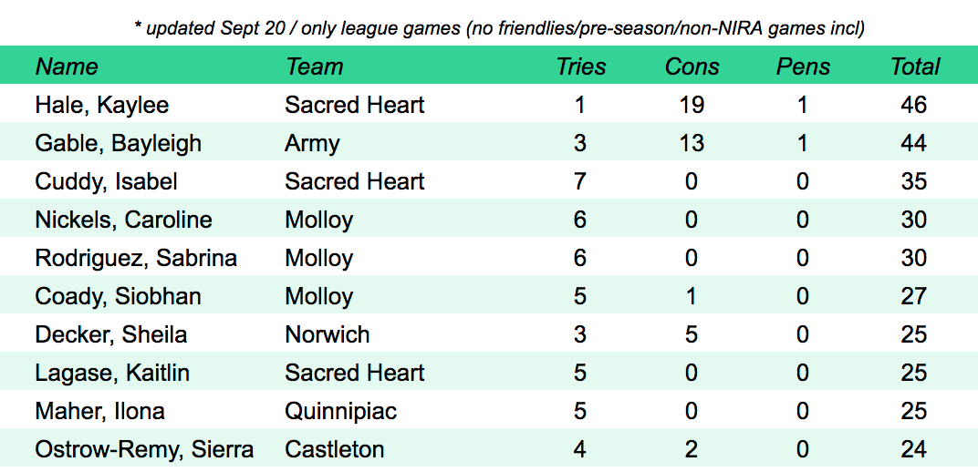Image resolution: width=978 pixels, height=472 pixels.
Task: Click the Cuddy, Isabel row name
Action: (106, 181)
